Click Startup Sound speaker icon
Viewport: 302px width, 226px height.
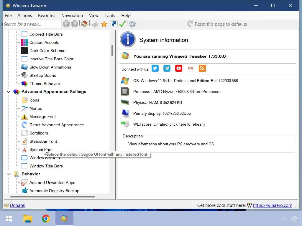click(x=24, y=75)
